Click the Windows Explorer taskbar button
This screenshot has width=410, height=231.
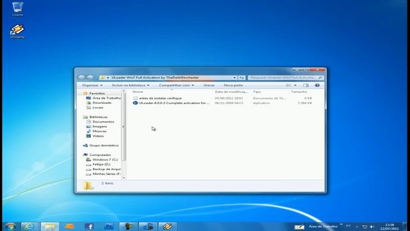point(50,227)
